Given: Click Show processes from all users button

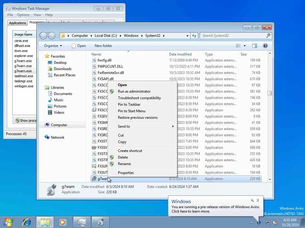Looking at the screenshot, I should [25, 121].
